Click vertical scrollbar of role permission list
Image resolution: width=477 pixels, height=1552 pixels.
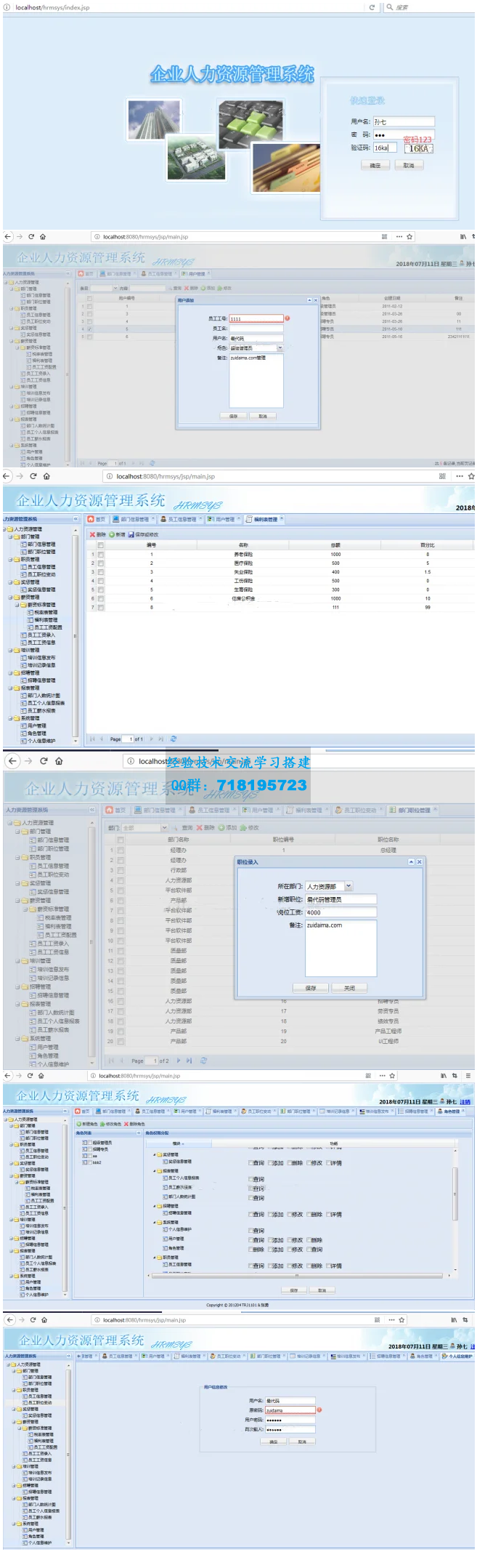pos(455,1194)
